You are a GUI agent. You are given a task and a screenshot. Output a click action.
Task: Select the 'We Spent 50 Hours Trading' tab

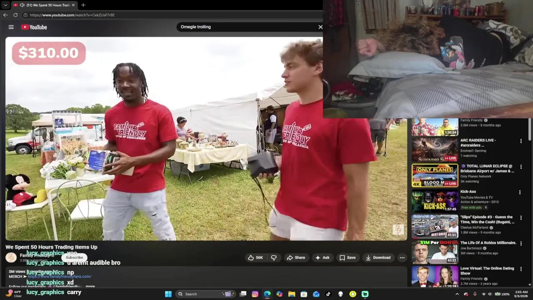(x=45, y=5)
